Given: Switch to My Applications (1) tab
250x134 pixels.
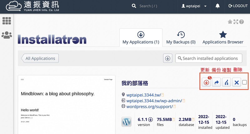Looking at the screenshot, I should tap(141, 38).
